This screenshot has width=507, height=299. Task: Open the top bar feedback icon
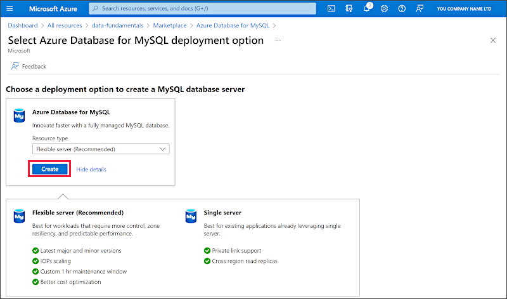420,9
